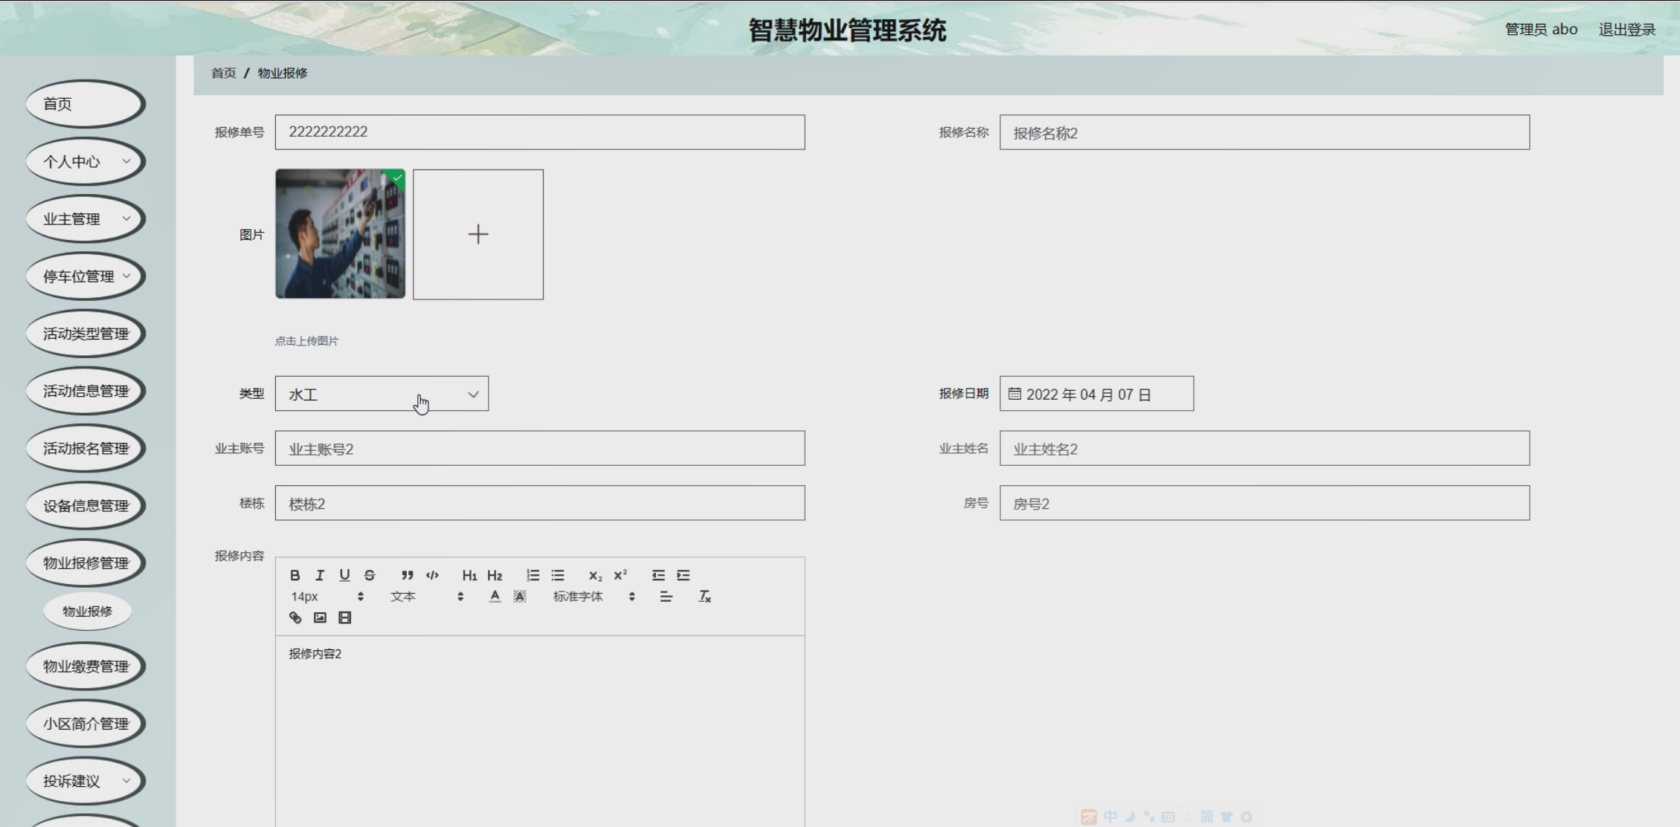Click the insert image icon in editor
The image size is (1680, 827).
(x=320, y=617)
